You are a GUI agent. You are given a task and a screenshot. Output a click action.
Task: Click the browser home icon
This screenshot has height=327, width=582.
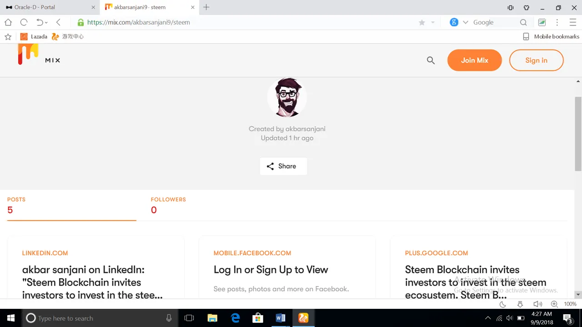[8, 22]
